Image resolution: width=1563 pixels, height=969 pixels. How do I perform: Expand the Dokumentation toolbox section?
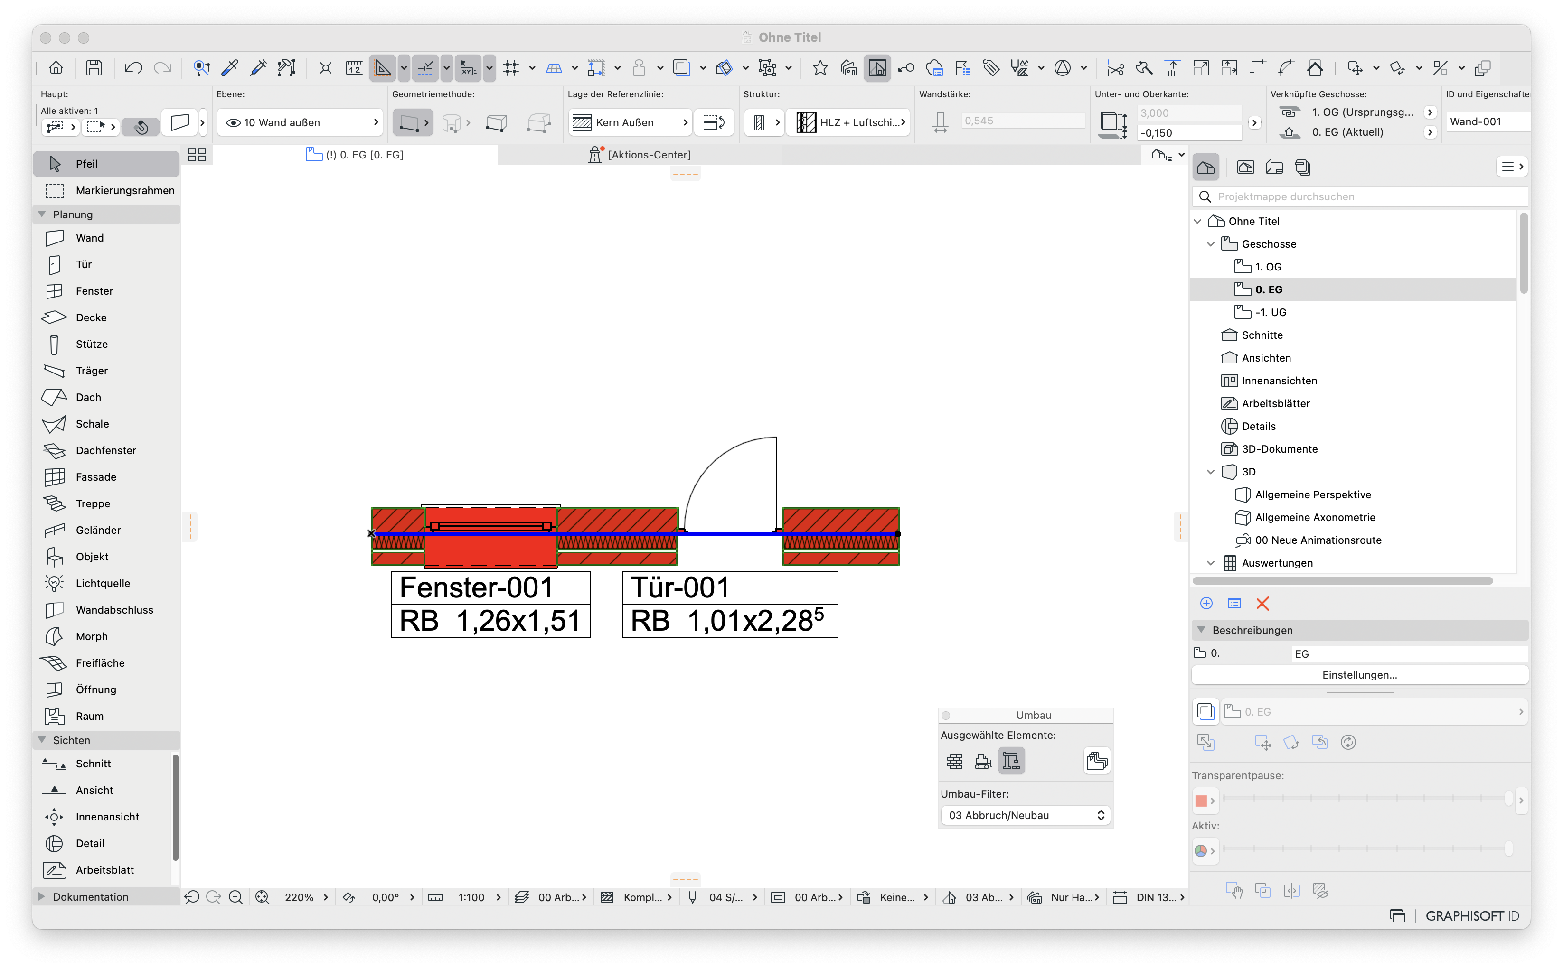coord(42,896)
